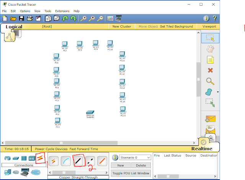Zoom out with the minus magnifier

[100, 18]
